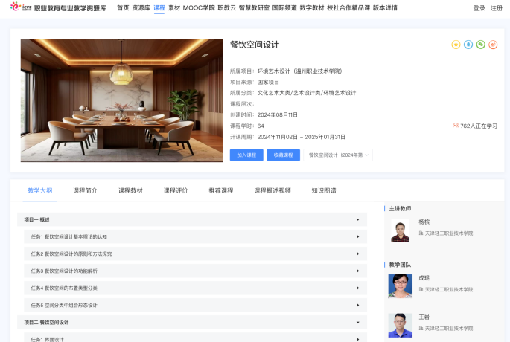Open the course term dropdown (2024年第…)
Image resolution: width=510 pixels, height=342 pixels.
337,155
